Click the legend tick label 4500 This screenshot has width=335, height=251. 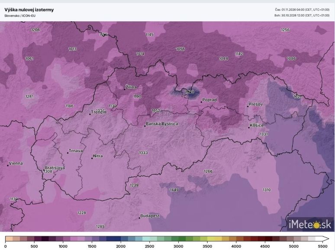[265, 247]
